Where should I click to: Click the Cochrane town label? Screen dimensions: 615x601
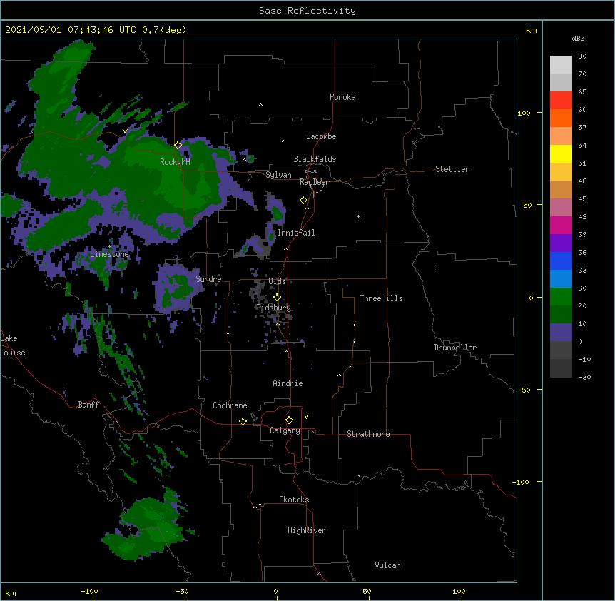(x=230, y=405)
